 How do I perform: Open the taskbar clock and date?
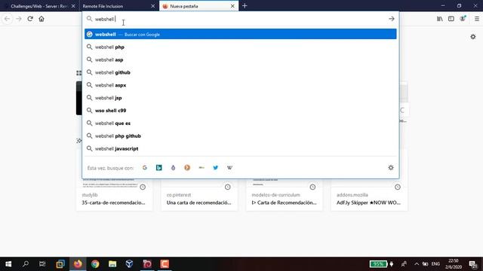(x=454, y=264)
